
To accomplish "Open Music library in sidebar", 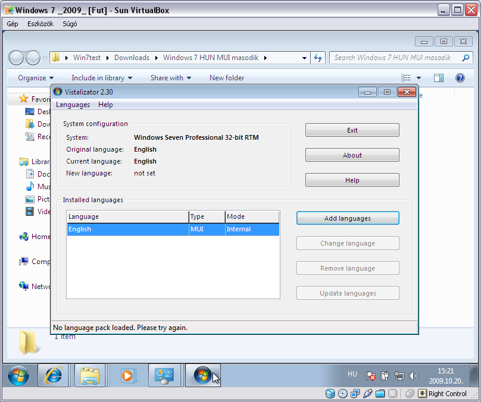I will point(38,186).
